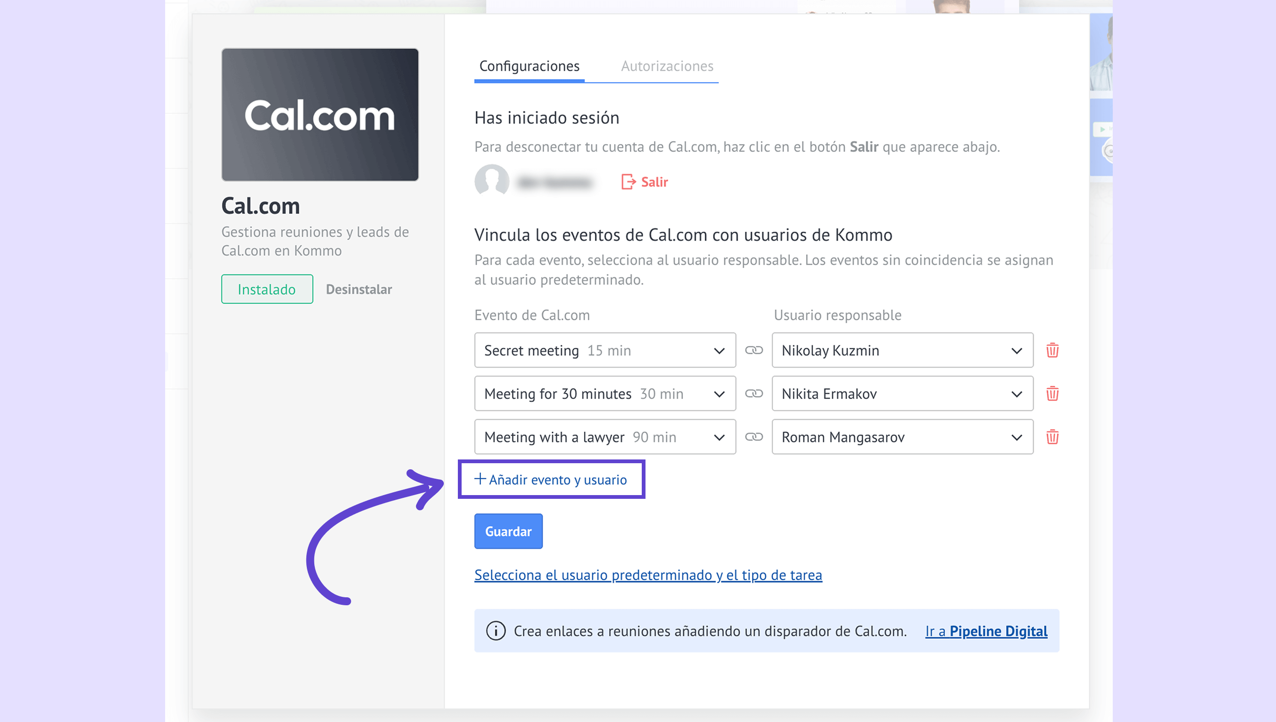Click link icon beside Nikita Ermakov
The image size is (1276, 722).
(753, 393)
